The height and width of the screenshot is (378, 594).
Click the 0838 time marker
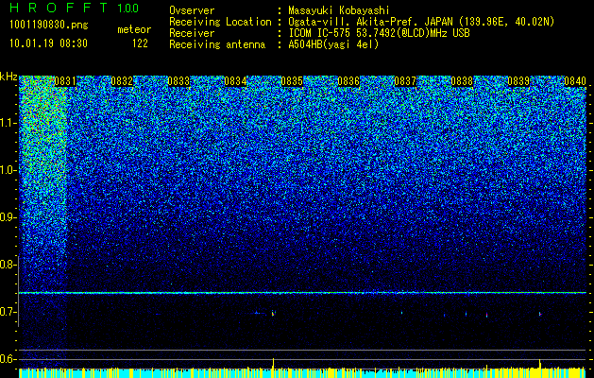pos(462,81)
